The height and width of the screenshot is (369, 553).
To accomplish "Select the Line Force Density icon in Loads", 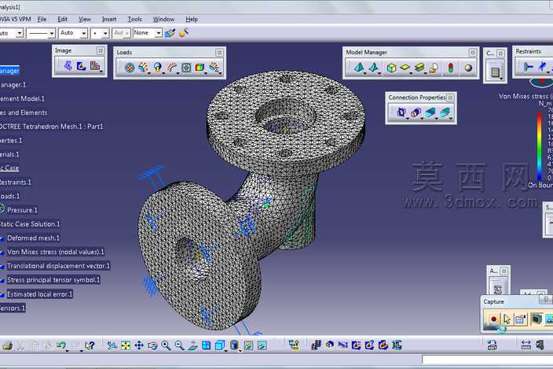I will tap(172, 68).
